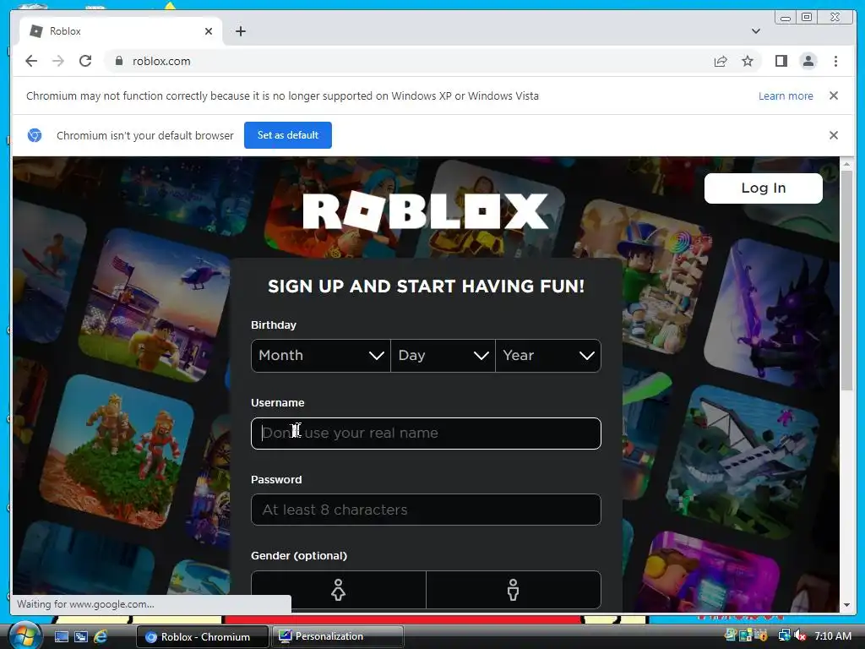Focus the Username input field
This screenshot has height=649, width=865.
pos(426,434)
